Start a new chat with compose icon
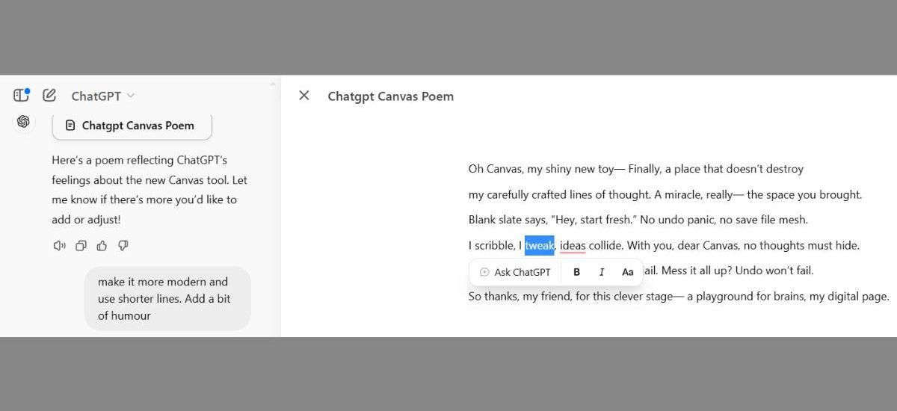Image resolution: width=897 pixels, height=411 pixels. pos(49,95)
